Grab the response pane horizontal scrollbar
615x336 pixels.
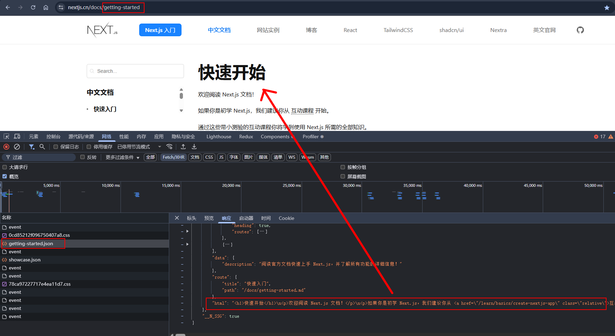[180, 335]
